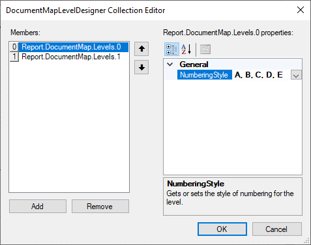311x245 pixels.
Task: Confirm with the OK button
Action: coord(222,229)
